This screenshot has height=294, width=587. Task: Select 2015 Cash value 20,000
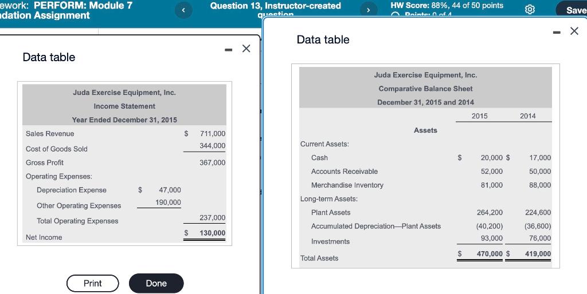[492, 158]
